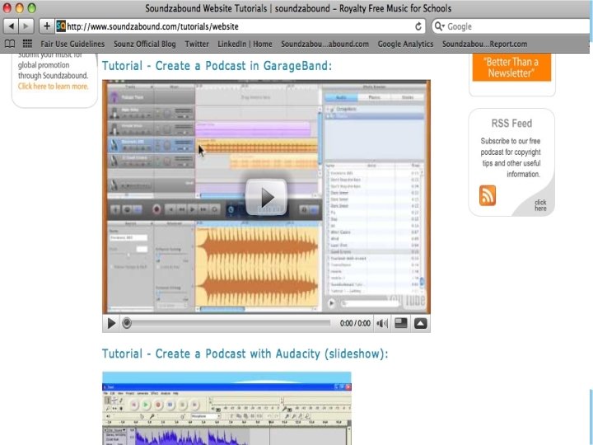Toggle video size with the widescreen icon
Screen dimensions: 593x445
(x=401, y=323)
